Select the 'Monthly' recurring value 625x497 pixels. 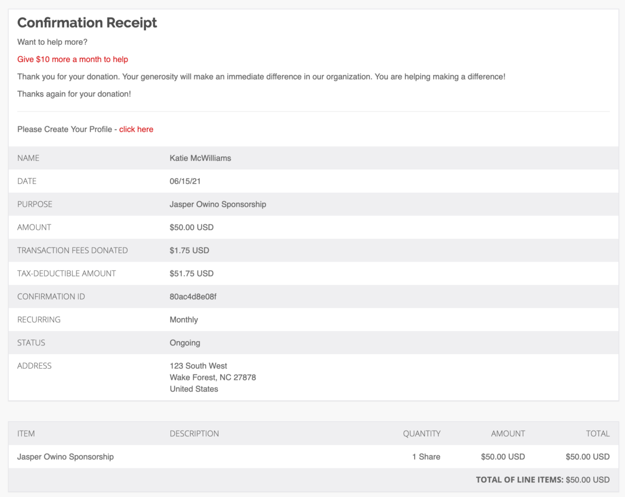click(x=182, y=319)
